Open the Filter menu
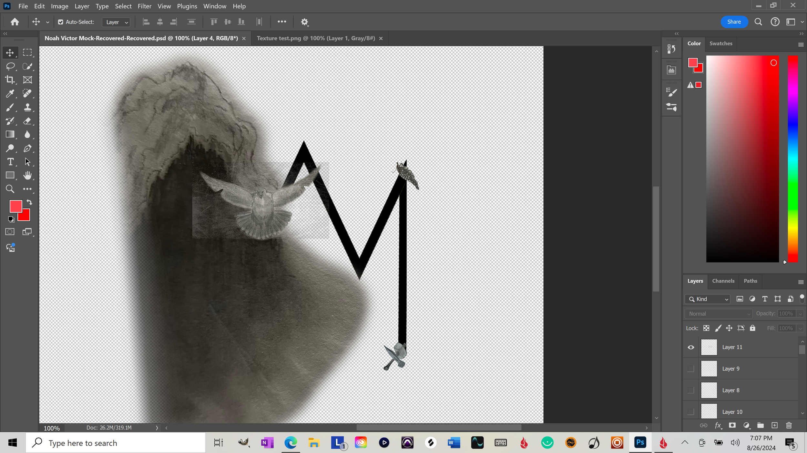 tap(144, 6)
